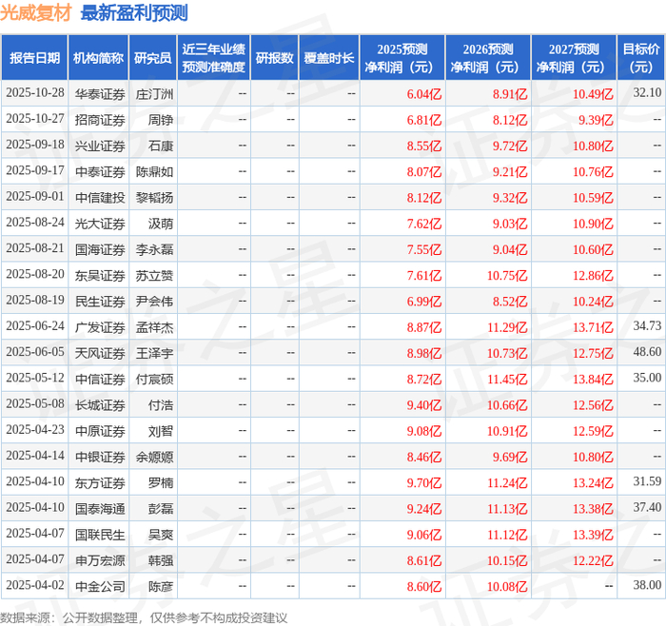The image size is (666, 626).
Task: Click analyst name 刘智
Action: (161, 431)
